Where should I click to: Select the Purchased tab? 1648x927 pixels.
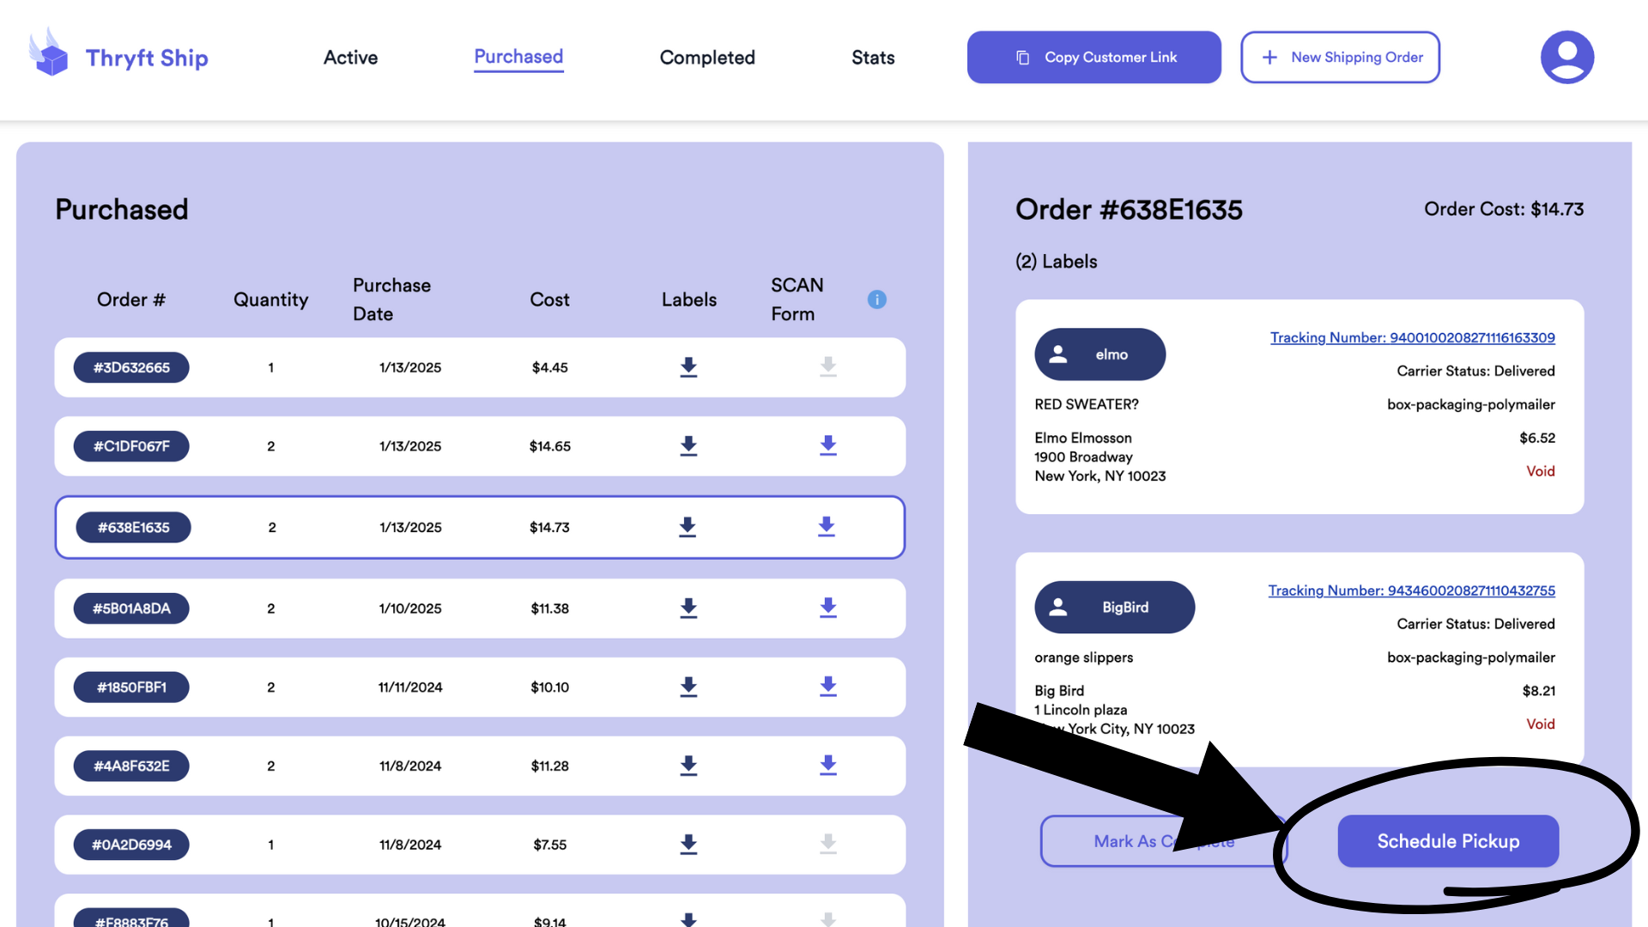[x=518, y=57]
